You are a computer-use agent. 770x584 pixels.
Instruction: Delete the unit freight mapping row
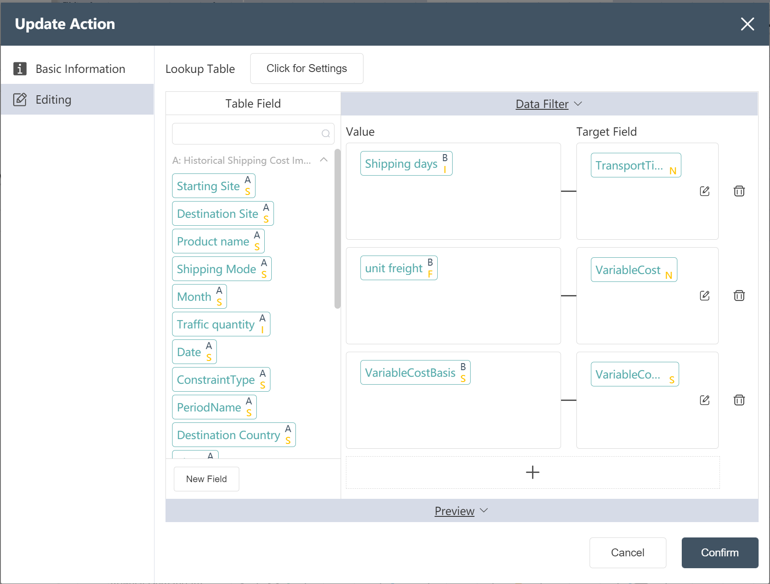point(739,296)
